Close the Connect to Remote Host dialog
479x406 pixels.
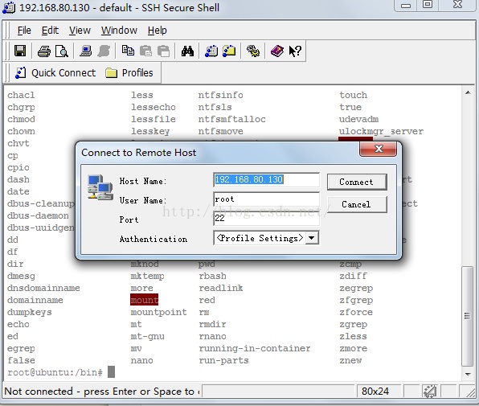(x=379, y=149)
